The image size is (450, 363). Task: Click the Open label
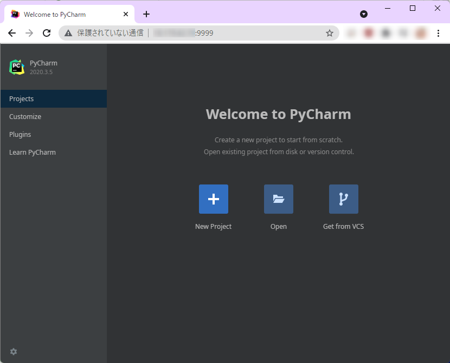[279, 227]
